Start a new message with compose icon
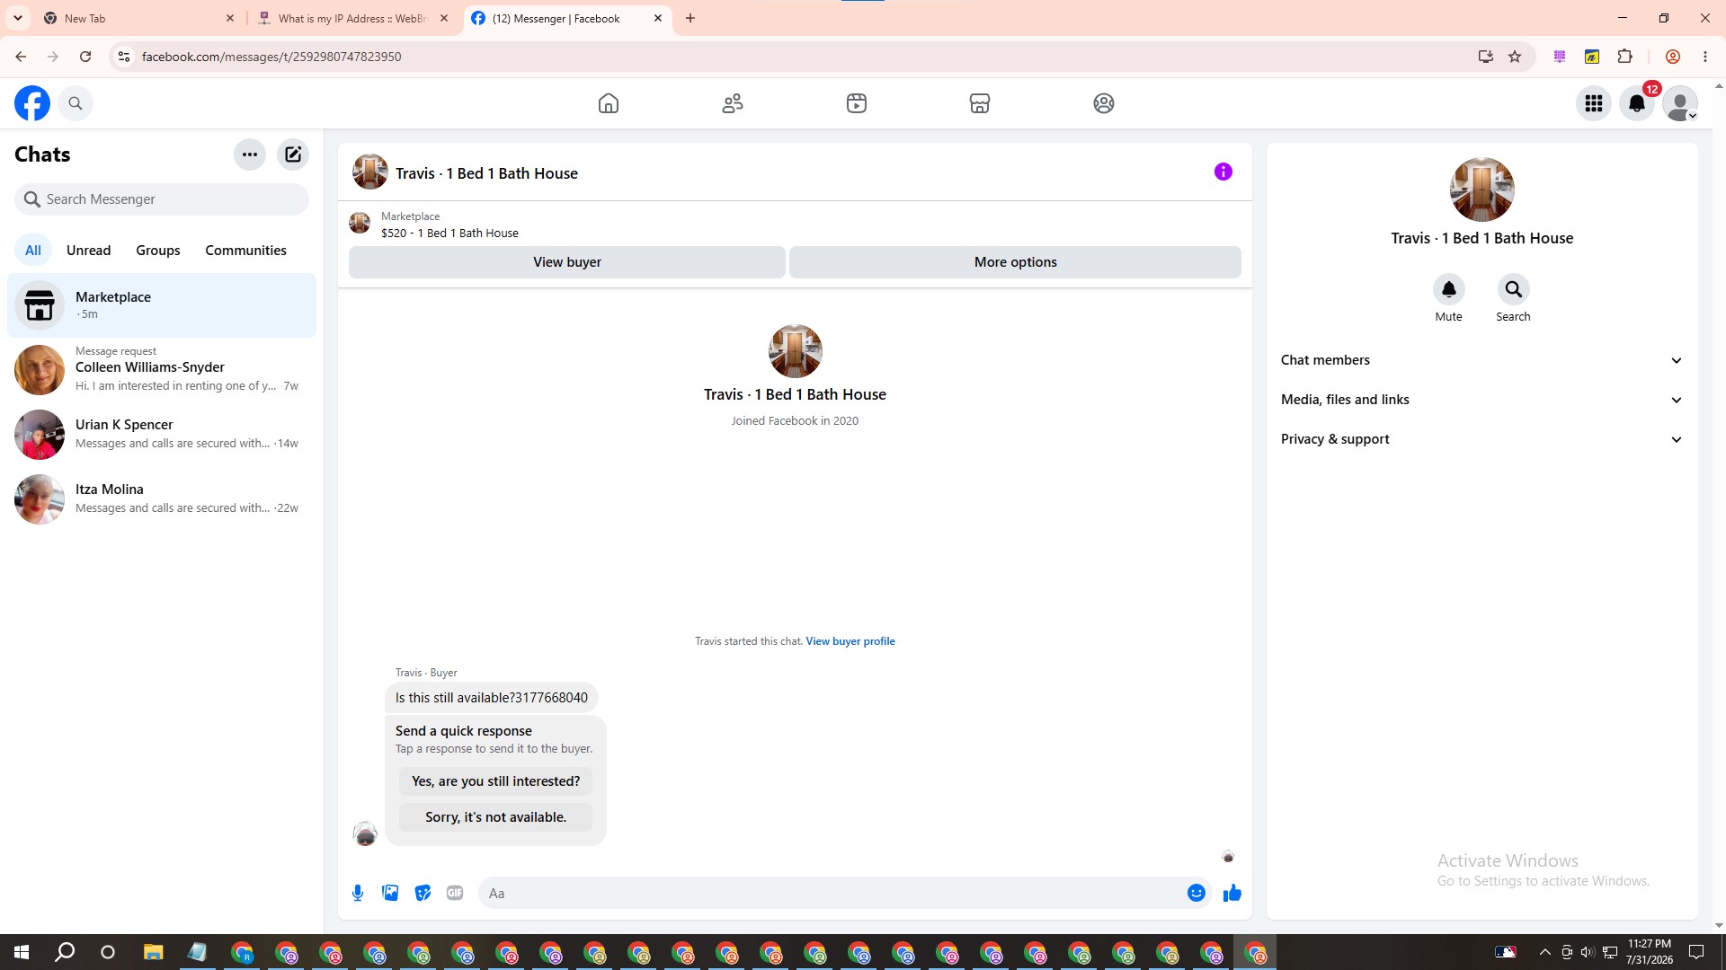Screen dimensions: 1726x970 pos(293,154)
